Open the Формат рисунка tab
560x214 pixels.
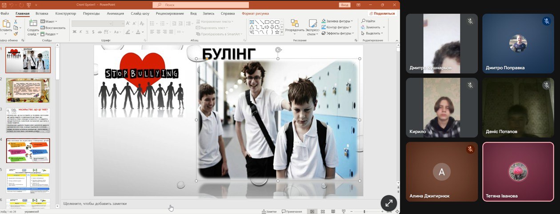pos(255,13)
